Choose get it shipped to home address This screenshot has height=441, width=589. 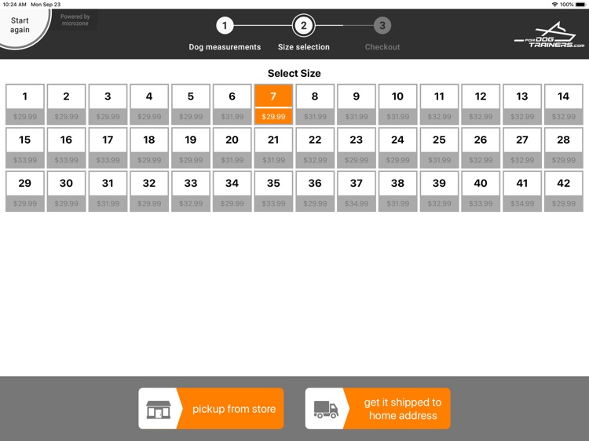tap(378, 408)
